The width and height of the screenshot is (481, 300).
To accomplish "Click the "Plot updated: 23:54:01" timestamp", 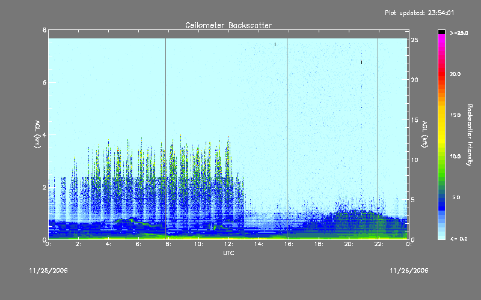I will (x=419, y=13).
